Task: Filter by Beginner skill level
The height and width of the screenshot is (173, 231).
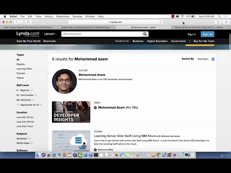Action: 25,90
